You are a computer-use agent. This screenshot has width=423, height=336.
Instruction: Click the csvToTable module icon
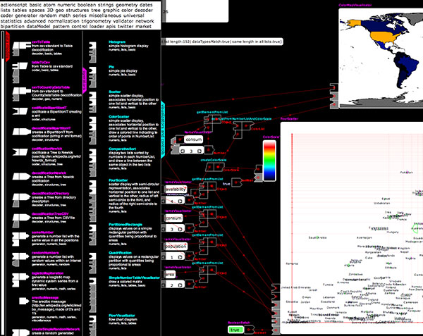19,46
